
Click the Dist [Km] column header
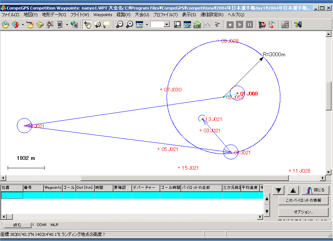(85, 188)
